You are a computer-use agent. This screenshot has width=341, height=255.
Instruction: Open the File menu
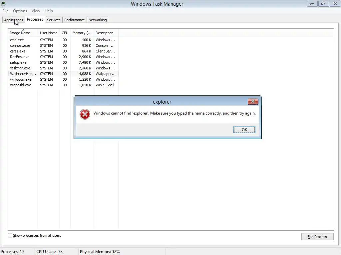point(5,11)
